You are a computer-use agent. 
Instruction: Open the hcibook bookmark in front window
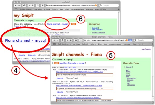click(x=85, y=44)
